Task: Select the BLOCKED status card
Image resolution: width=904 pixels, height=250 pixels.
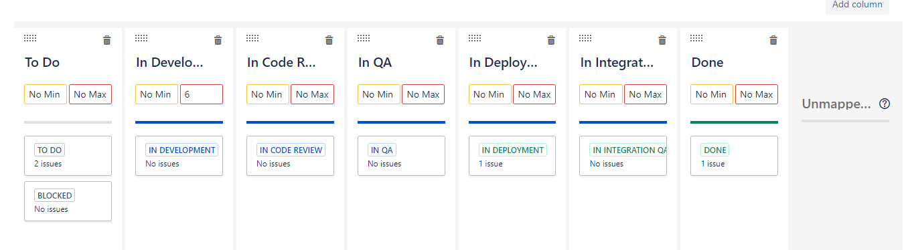Action: click(x=68, y=201)
